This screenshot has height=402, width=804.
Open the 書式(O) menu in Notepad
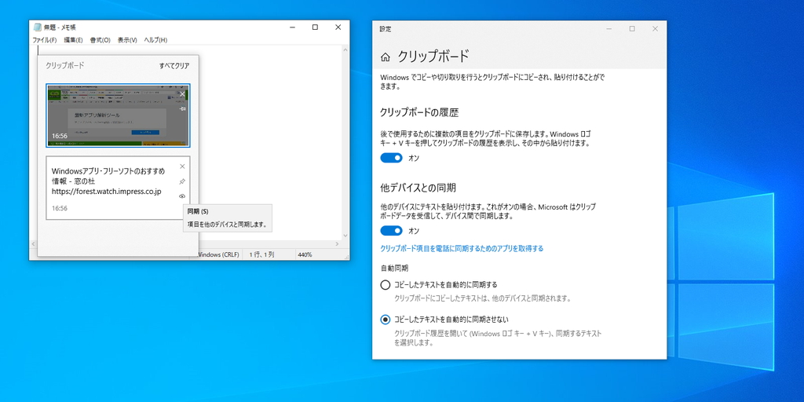(x=100, y=40)
